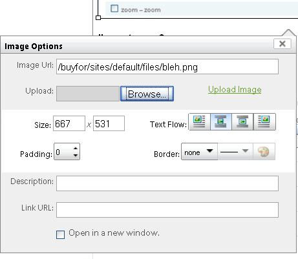The image size is (298, 259).
Task: Click the Browse... button
Action: 147,94
